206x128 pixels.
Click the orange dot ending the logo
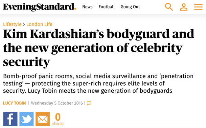(75, 9)
